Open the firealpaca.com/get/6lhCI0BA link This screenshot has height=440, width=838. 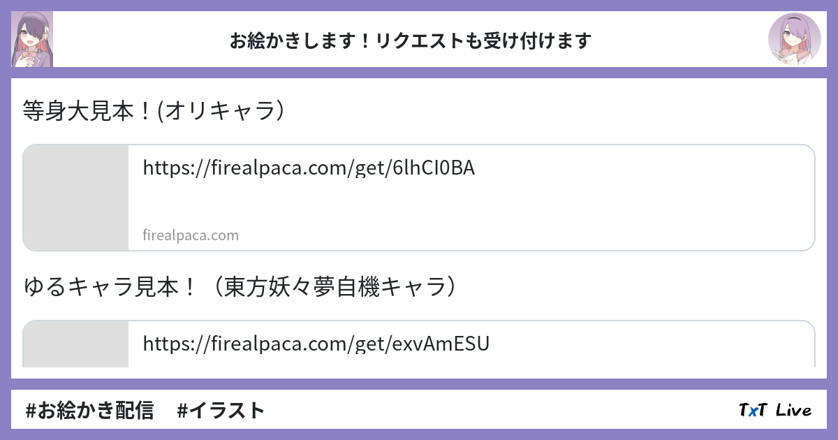coord(309,168)
